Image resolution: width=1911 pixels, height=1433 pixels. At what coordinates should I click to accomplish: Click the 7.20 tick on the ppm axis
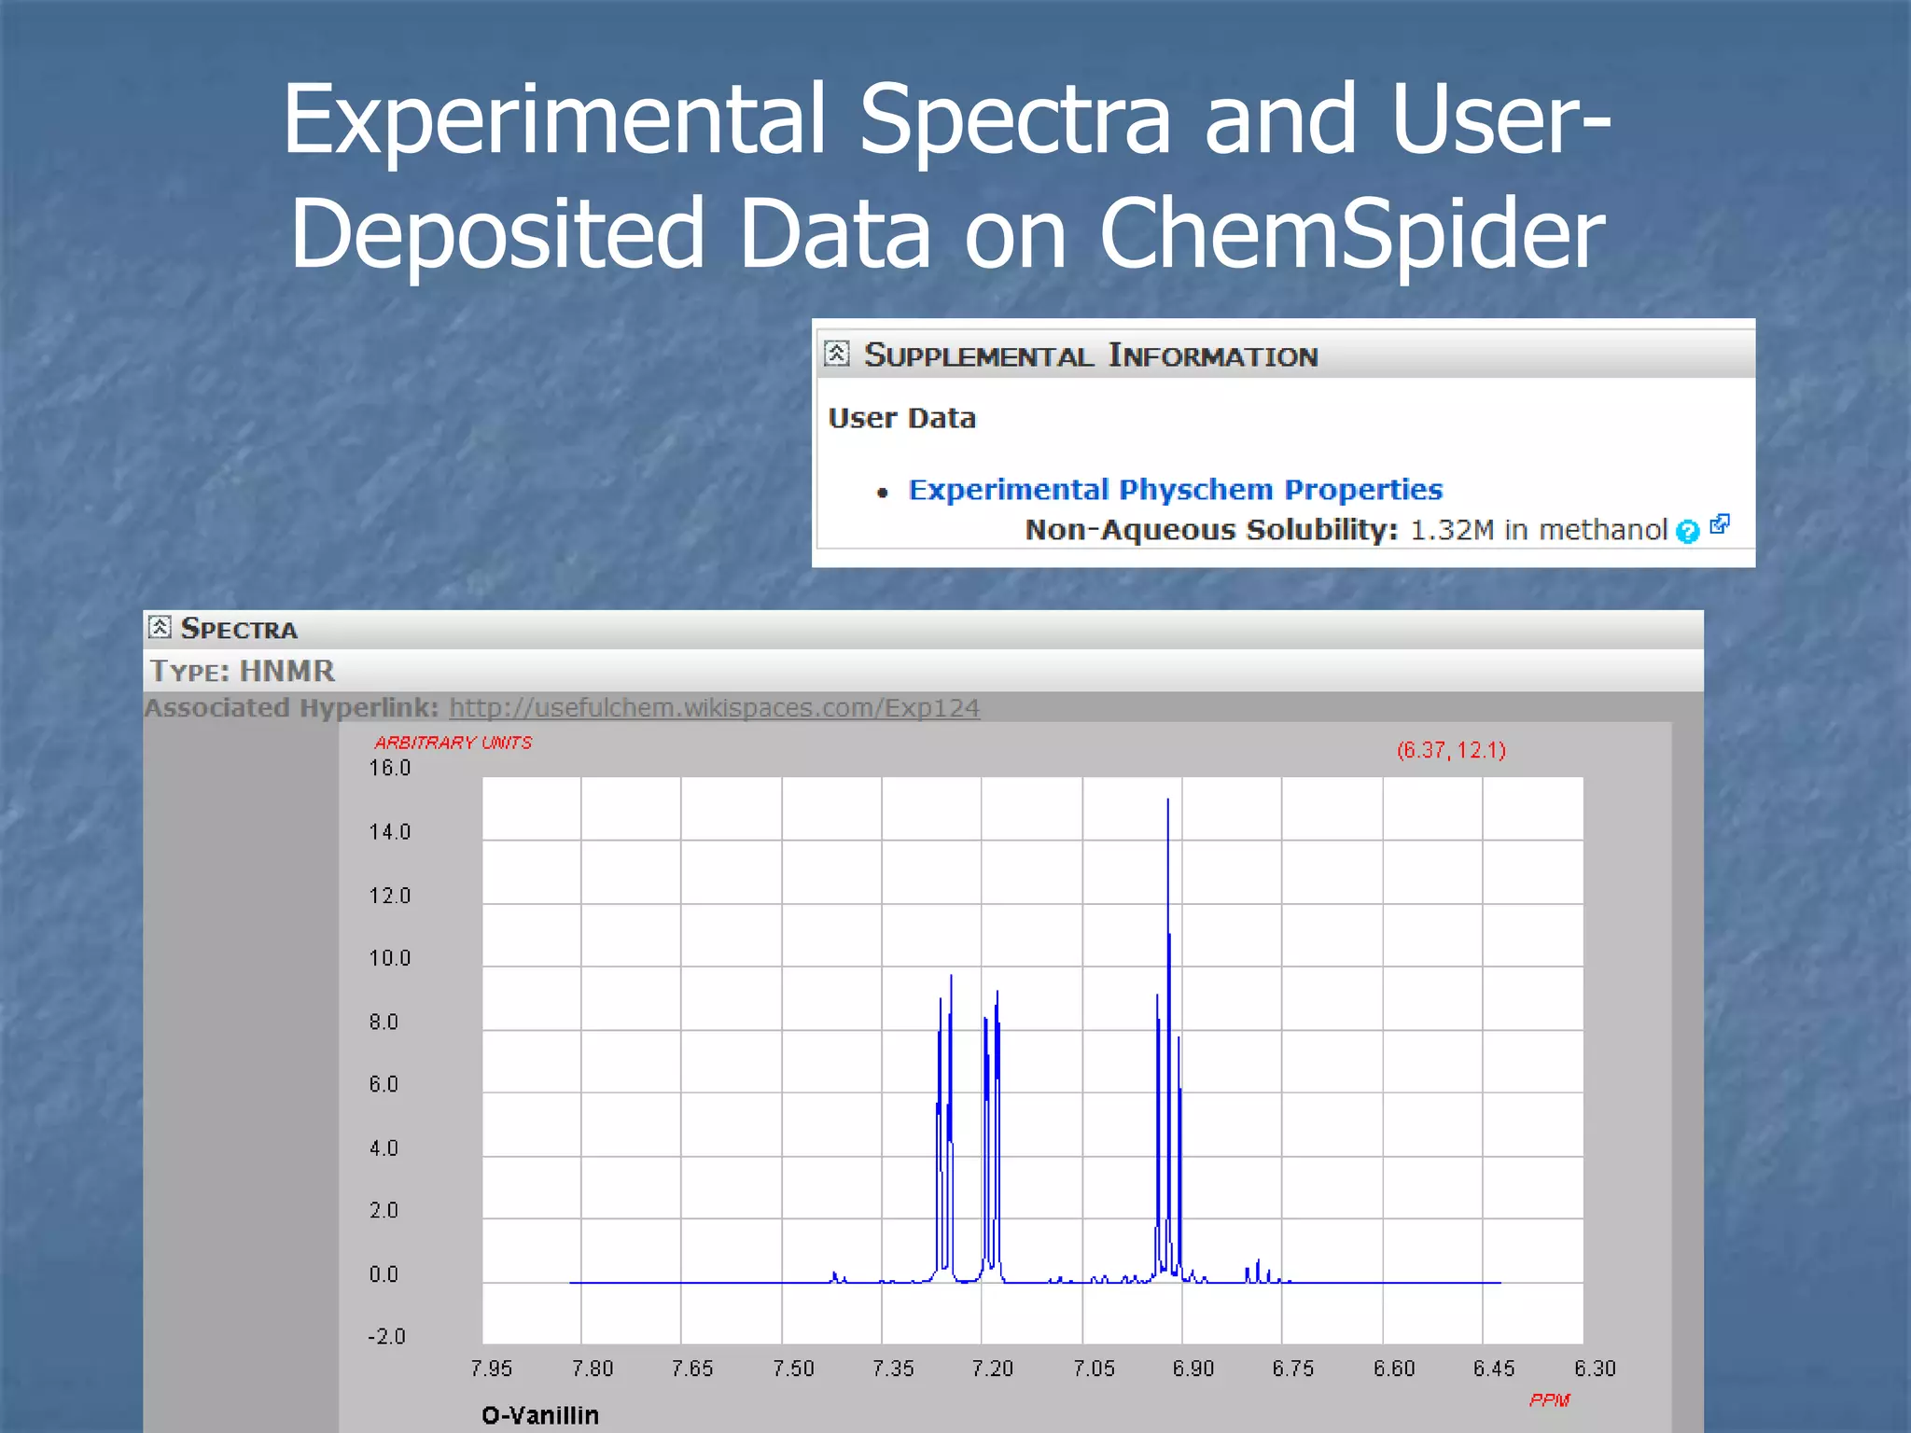point(992,1369)
